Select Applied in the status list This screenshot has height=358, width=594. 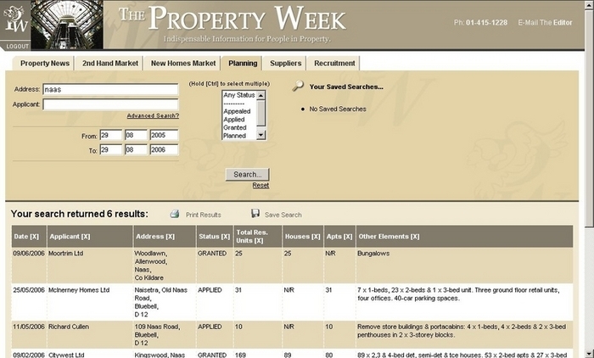233,120
